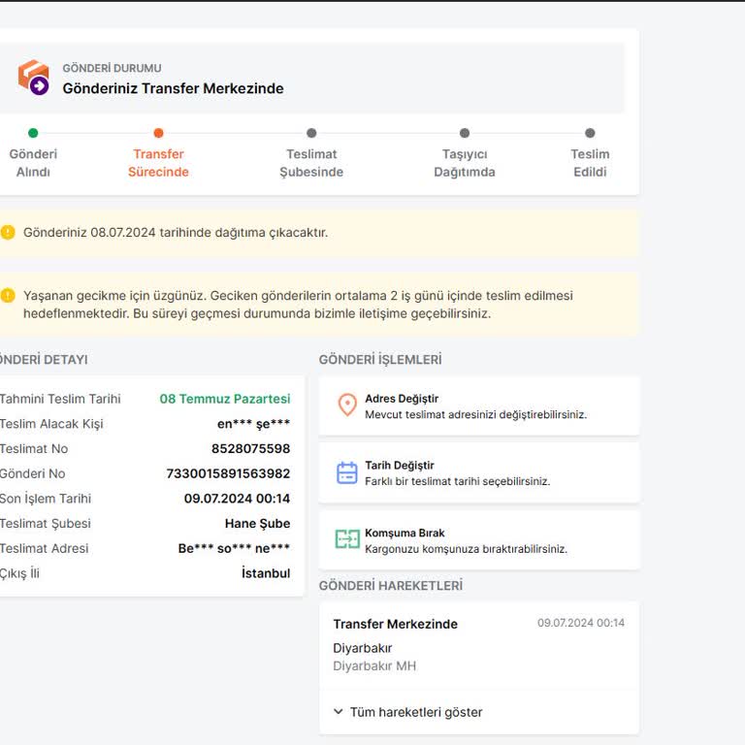The width and height of the screenshot is (745, 745).
Task: Click the green 08 Temmuz Pazartesi date
Action: click(x=224, y=399)
